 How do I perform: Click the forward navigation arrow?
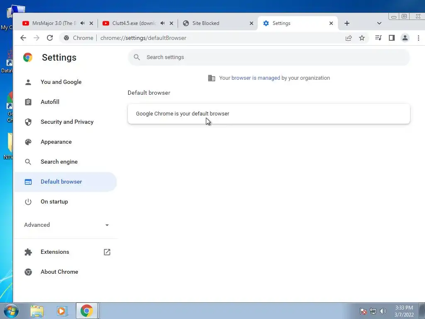37,38
